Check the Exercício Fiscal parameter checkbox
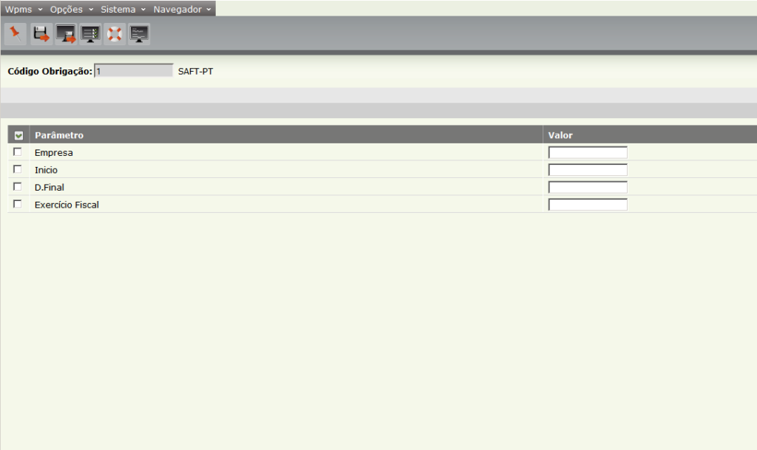 pyautogui.click(x=18, y=204)
